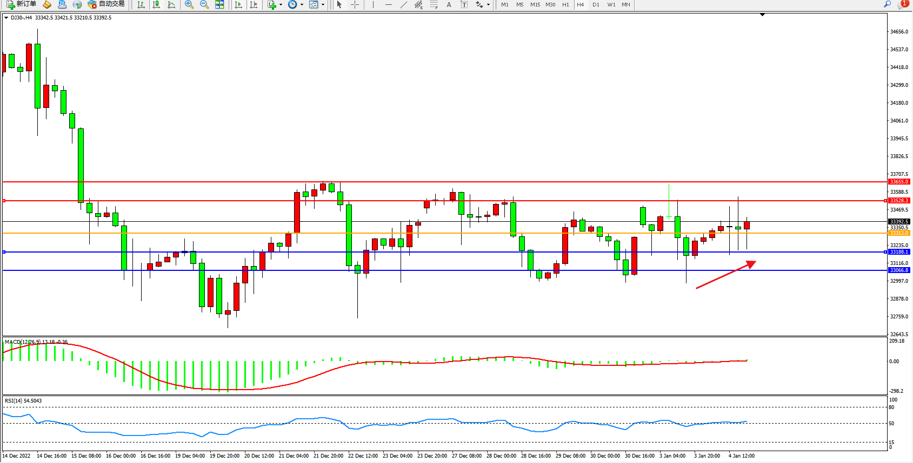Zoom in on the chart
This screenshot has width=913, height=463.
tap(189, 4)
